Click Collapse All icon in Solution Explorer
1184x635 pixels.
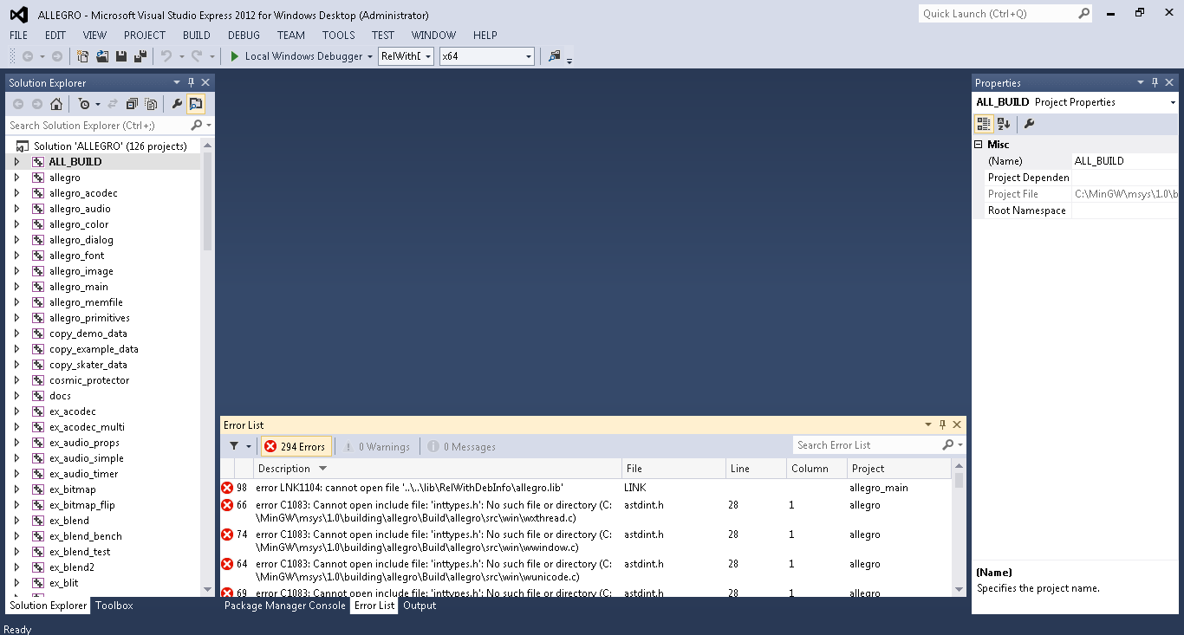click(x=132, y=104)
